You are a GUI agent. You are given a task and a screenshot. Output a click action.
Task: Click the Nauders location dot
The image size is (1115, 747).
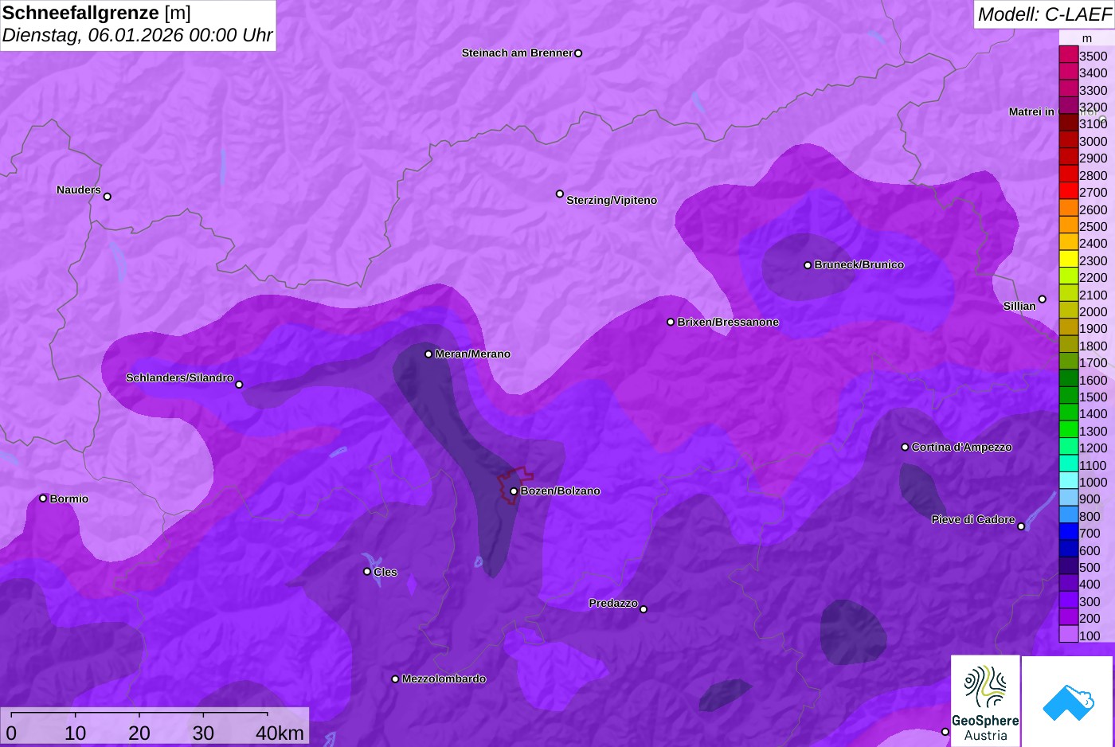click(108, 197)
